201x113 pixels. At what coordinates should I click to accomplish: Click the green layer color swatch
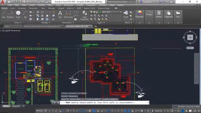100,12
